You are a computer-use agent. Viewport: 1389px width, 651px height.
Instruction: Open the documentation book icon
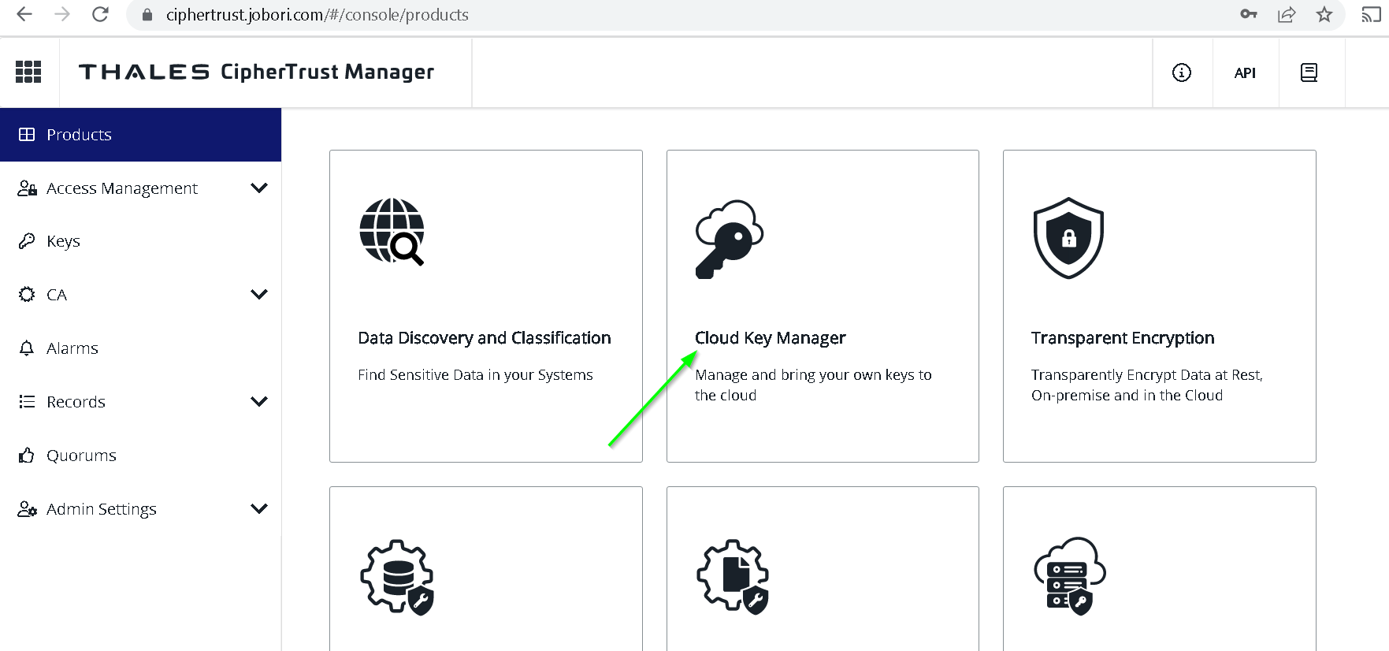(1309, 73)
